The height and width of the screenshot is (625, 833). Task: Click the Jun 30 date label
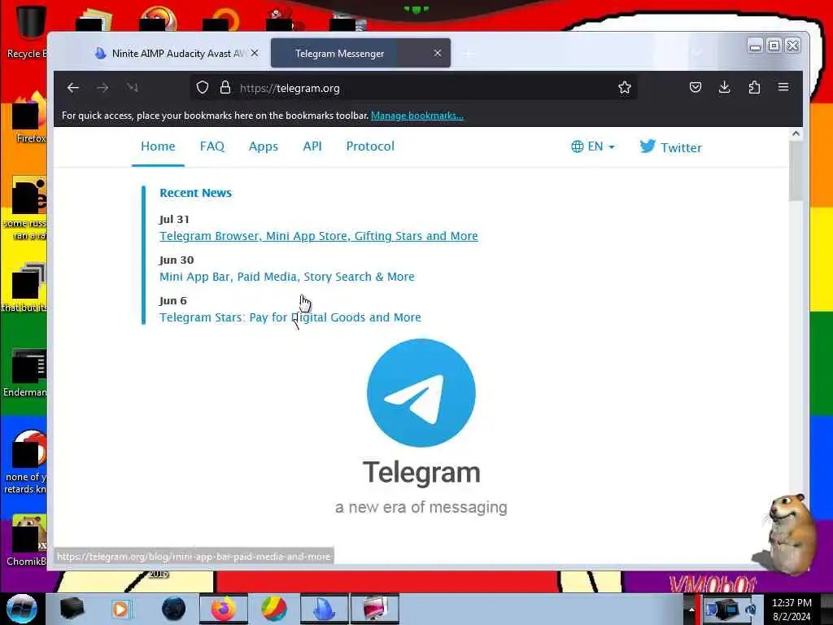click(177, 260)
